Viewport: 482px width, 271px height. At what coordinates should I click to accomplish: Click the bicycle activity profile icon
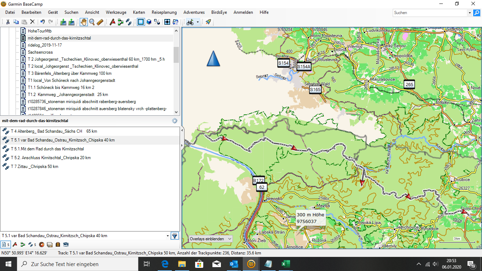(190, 22)
